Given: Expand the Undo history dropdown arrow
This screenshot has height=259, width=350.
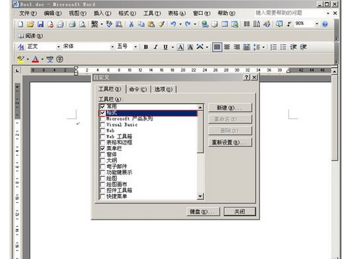Looking at the screenshot, I should pyautogui.click(x=180, y=24).
